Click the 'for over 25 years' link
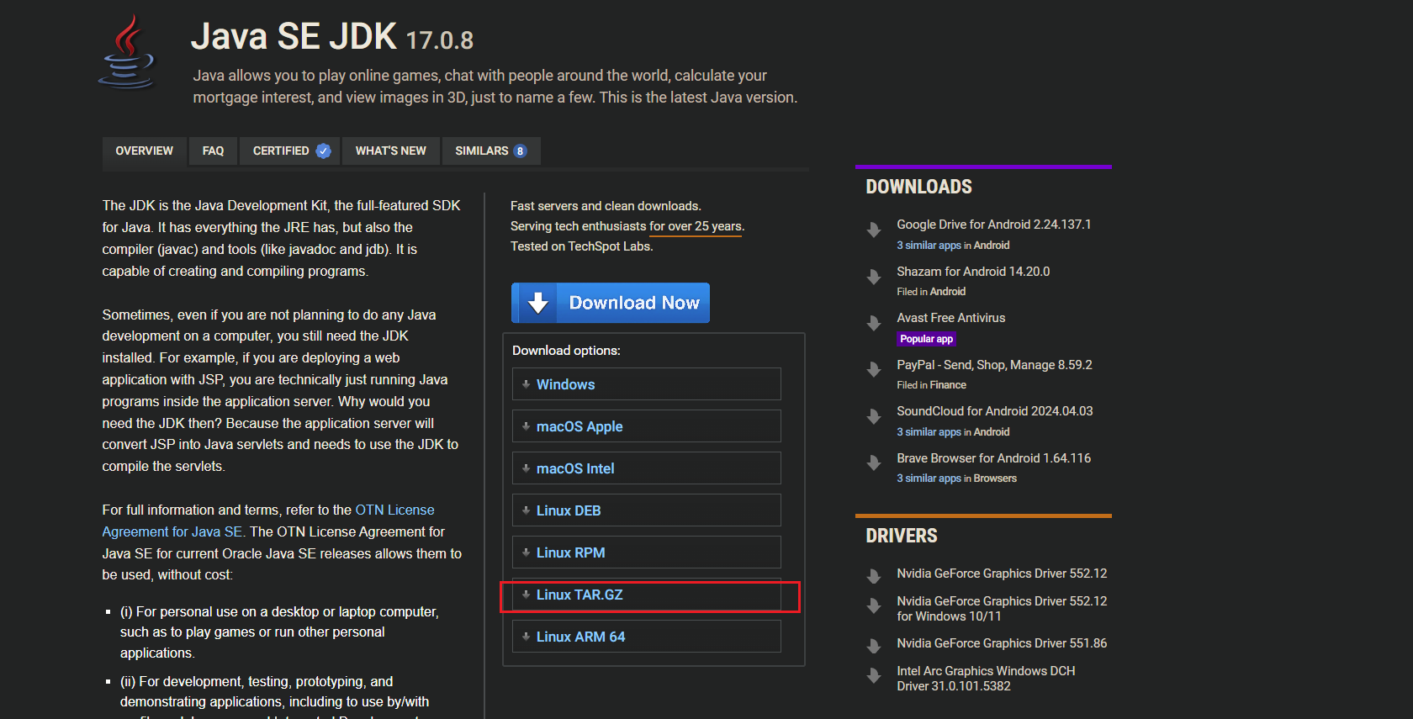This screenshot has width=1413, height=719. click(696, 226)
